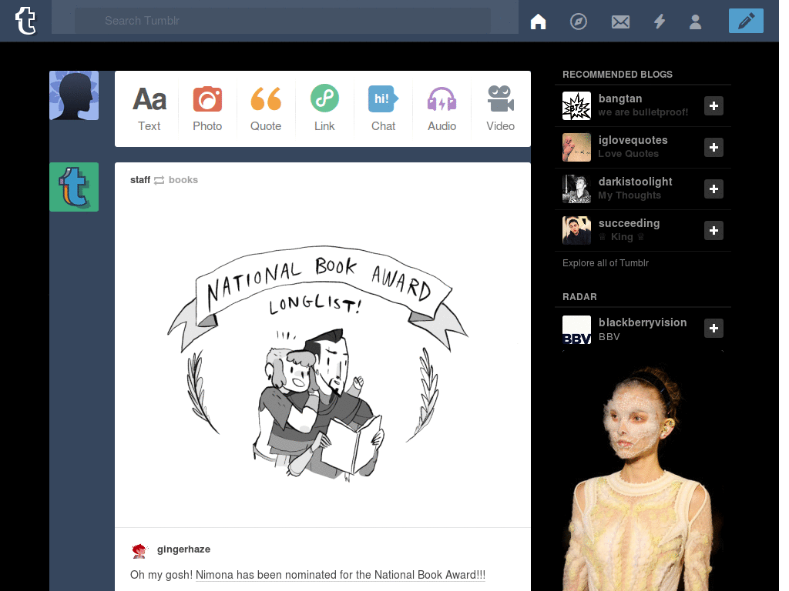Click the staff blog green avatar

coord(74,187)
